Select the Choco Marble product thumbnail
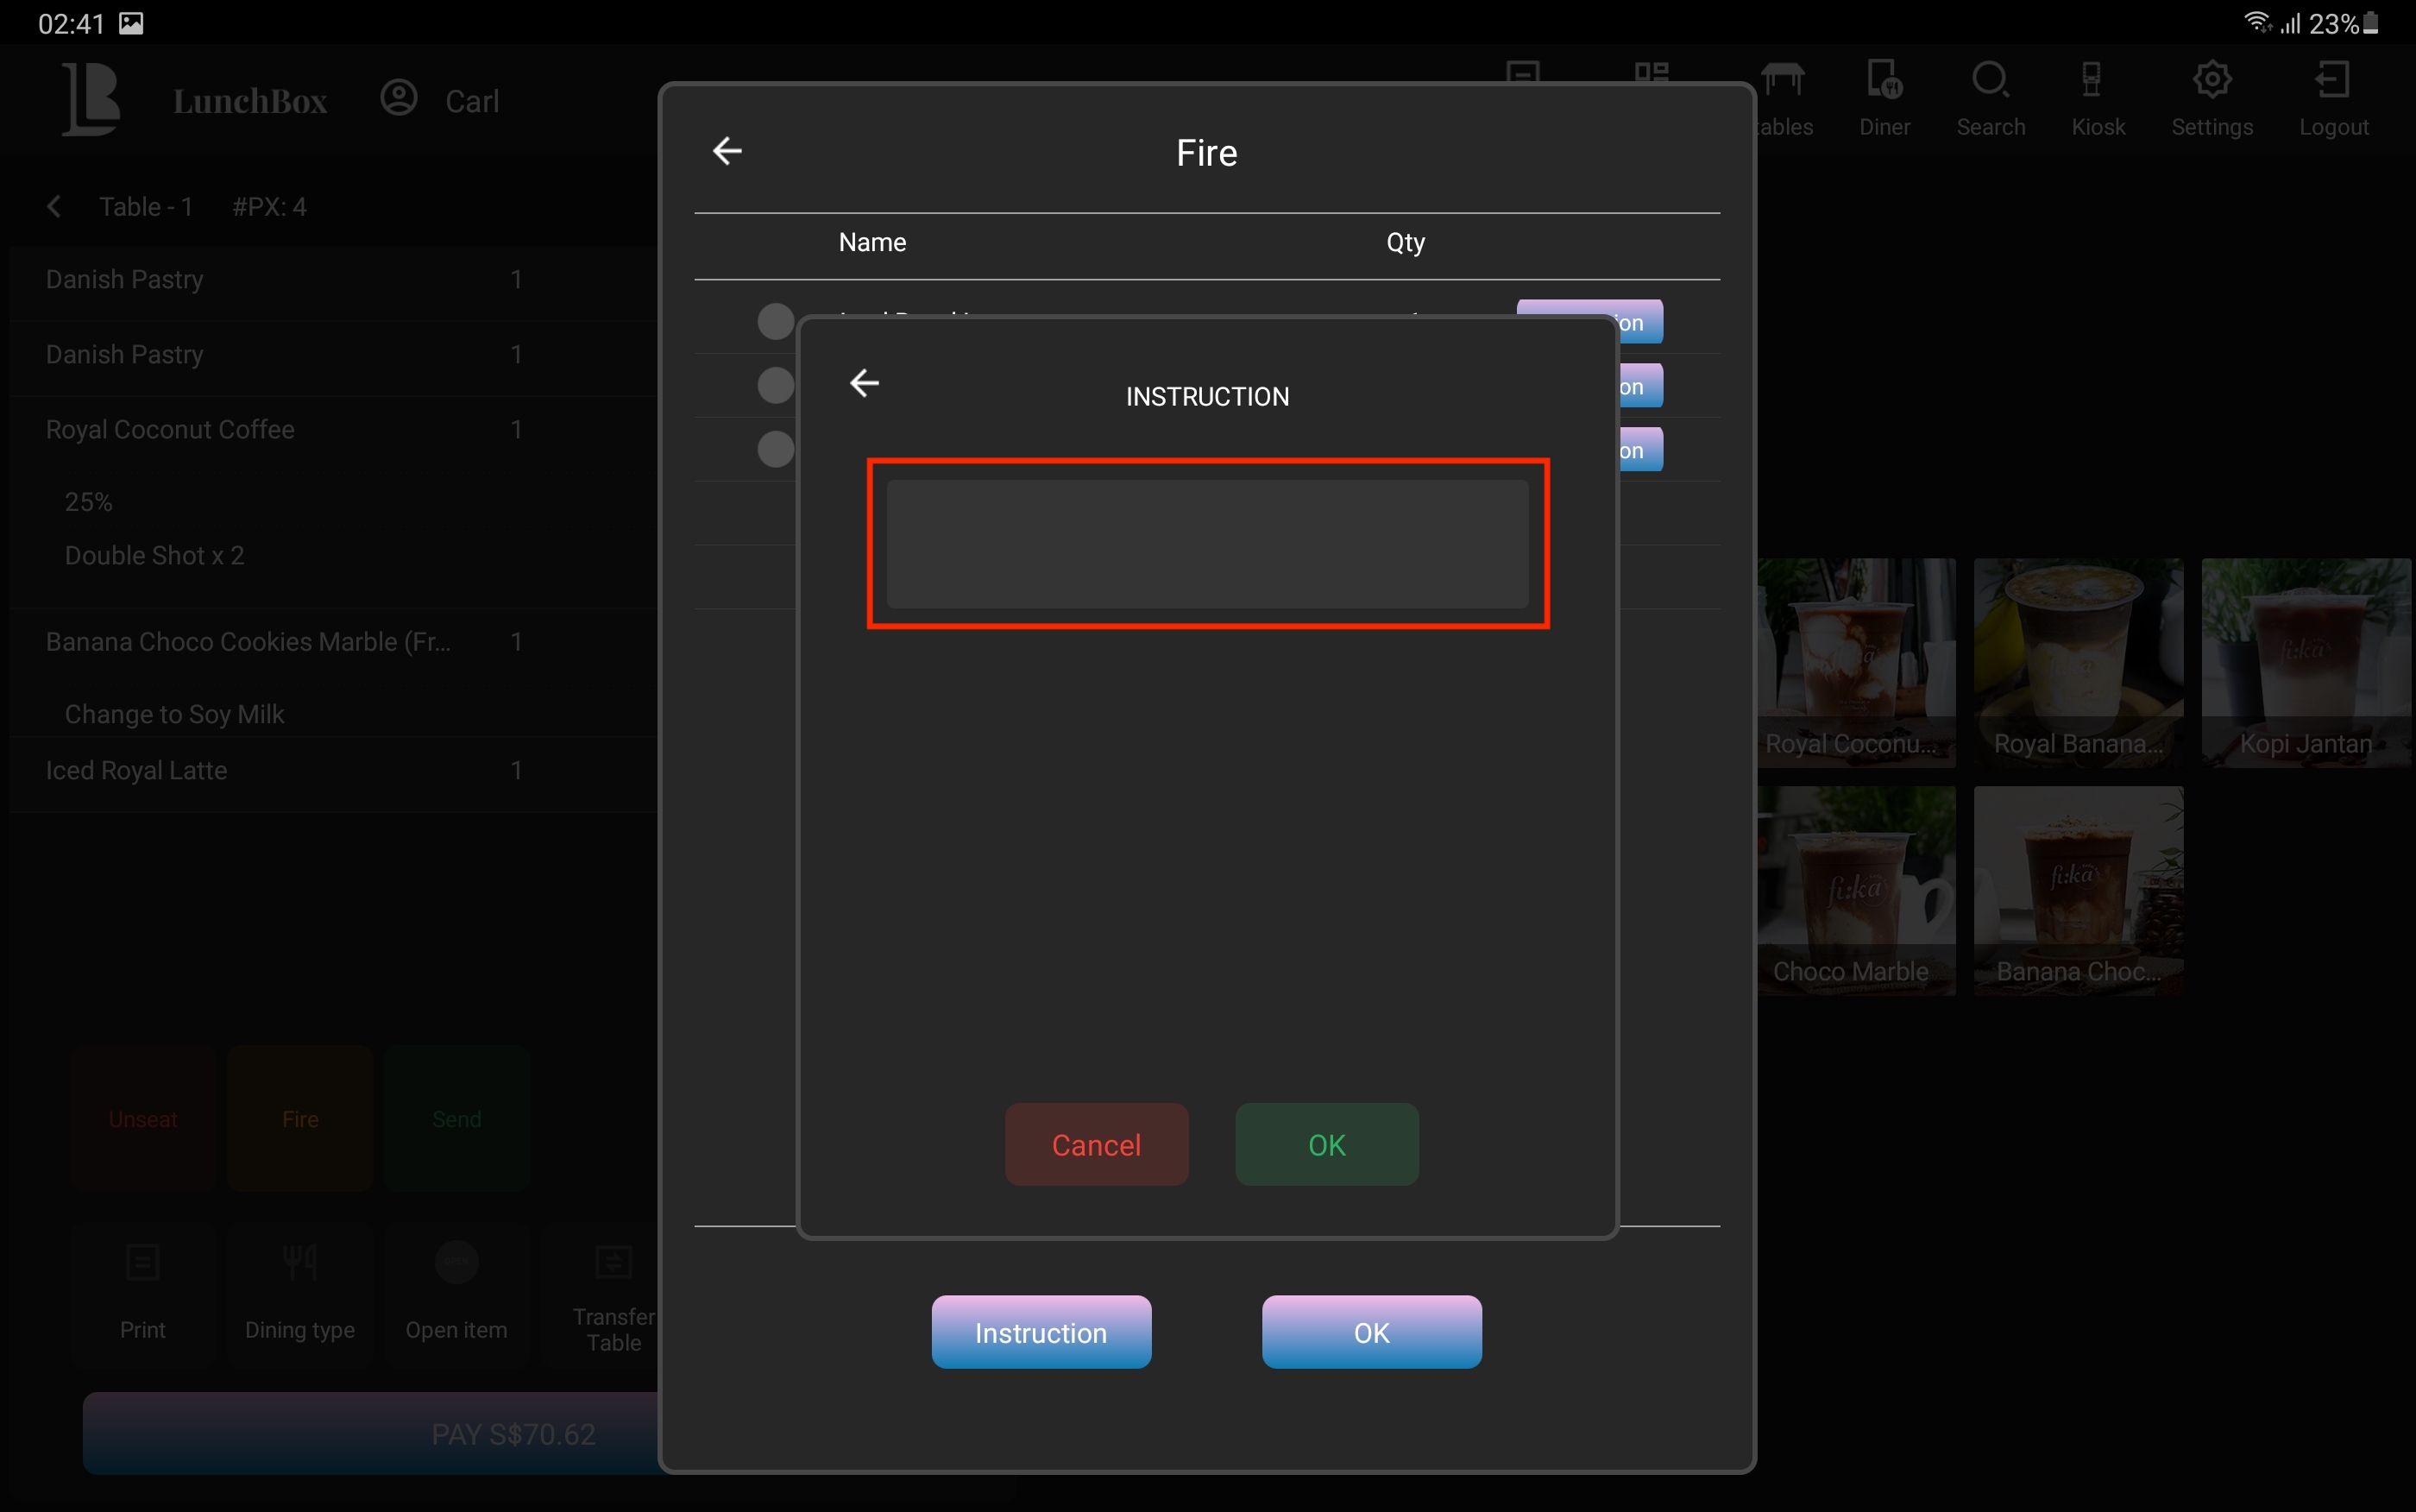The width and height of the screenshot is (2416, 1512). tap(1855, 890)
